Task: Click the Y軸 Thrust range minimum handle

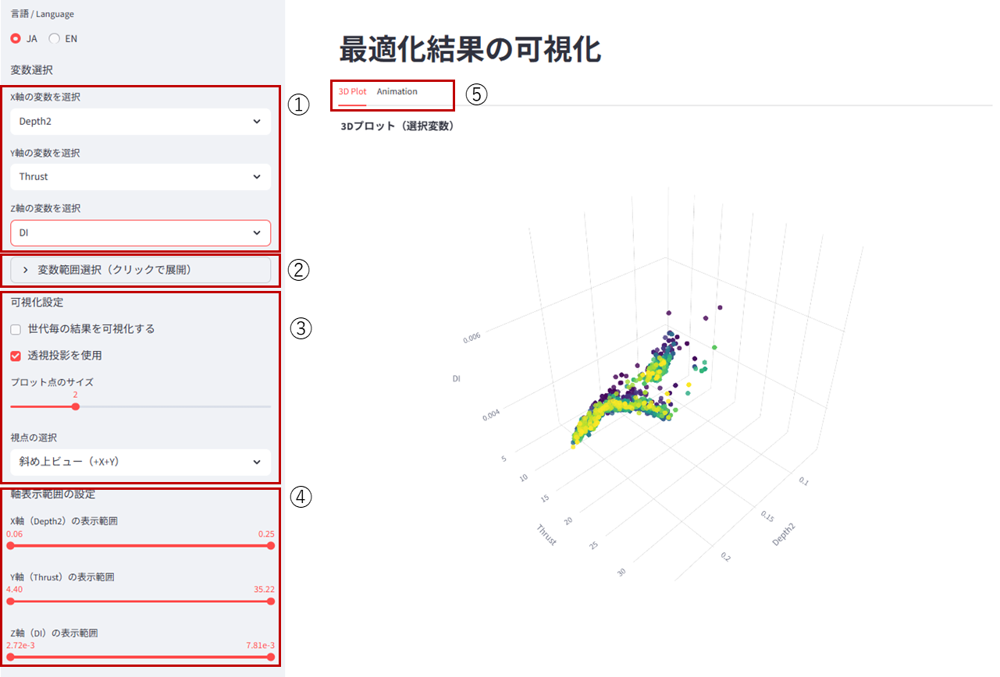Action: (10, 601)
